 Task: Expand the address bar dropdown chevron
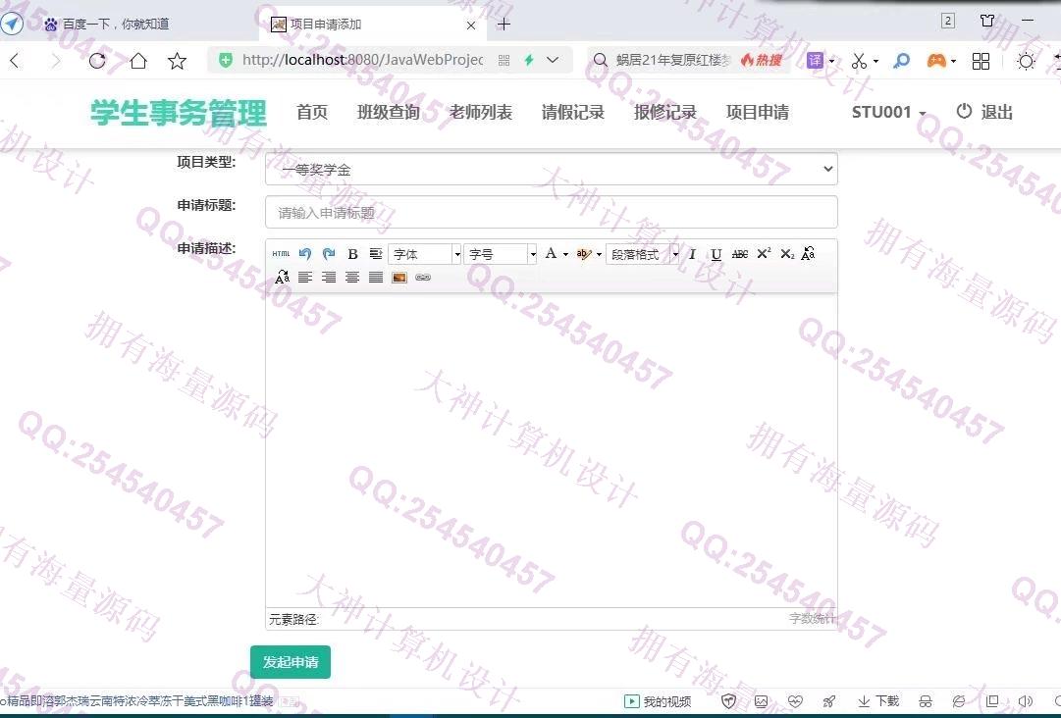(x=553, y=60)
